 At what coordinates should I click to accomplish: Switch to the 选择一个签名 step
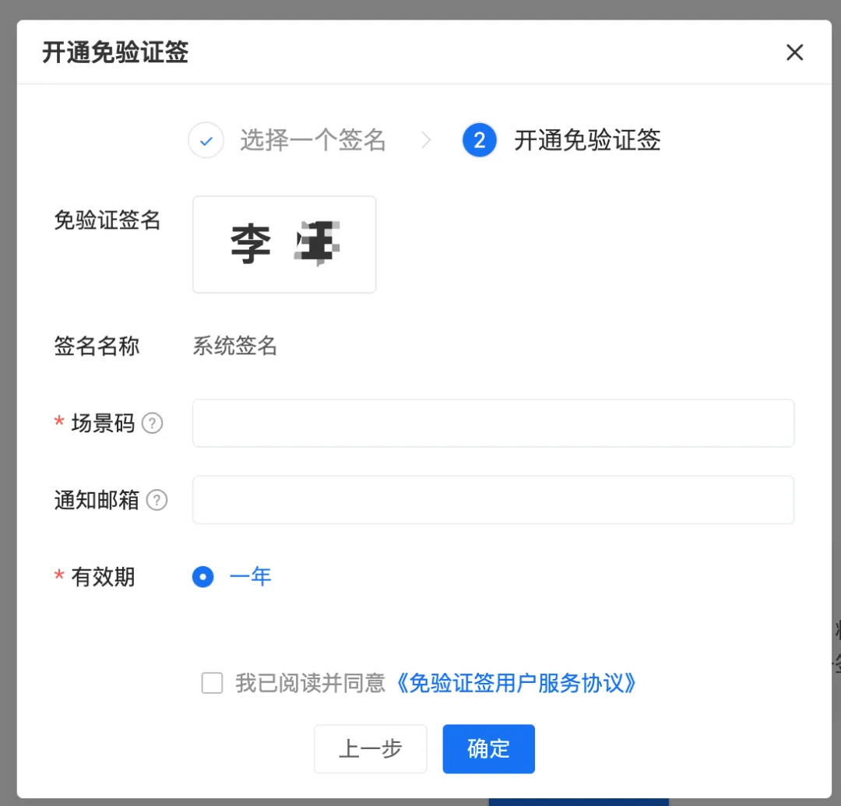[x=312, y=141]
